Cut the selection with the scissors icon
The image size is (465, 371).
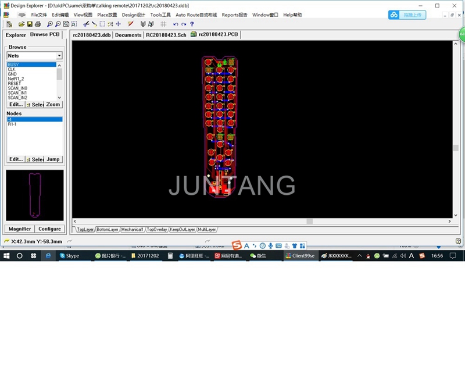(86, 24)
